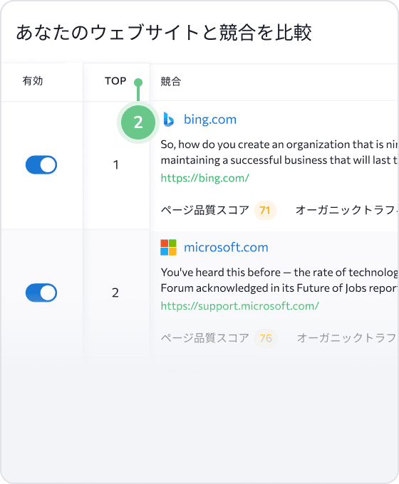Toggle off the bing.com competitor switch

point(41,165)
